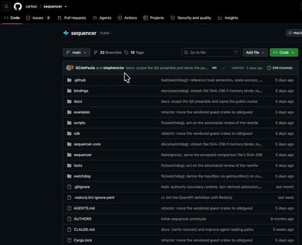Image resolution: width=302 pixels, height=245 pixels.
Task: Open the CLAUDE.md file
Action: (85, 230)
